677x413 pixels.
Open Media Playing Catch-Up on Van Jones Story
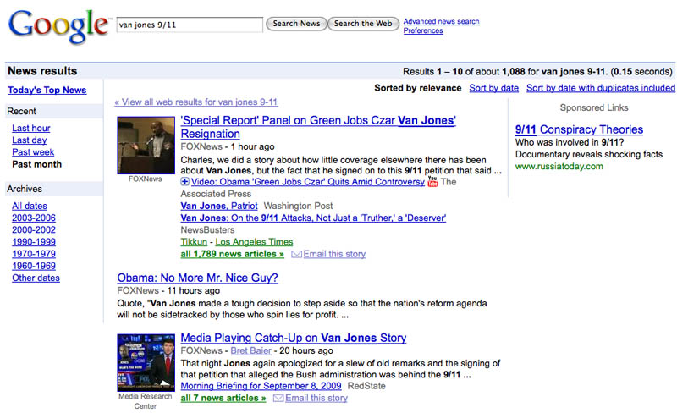click(x=294, y=338)
